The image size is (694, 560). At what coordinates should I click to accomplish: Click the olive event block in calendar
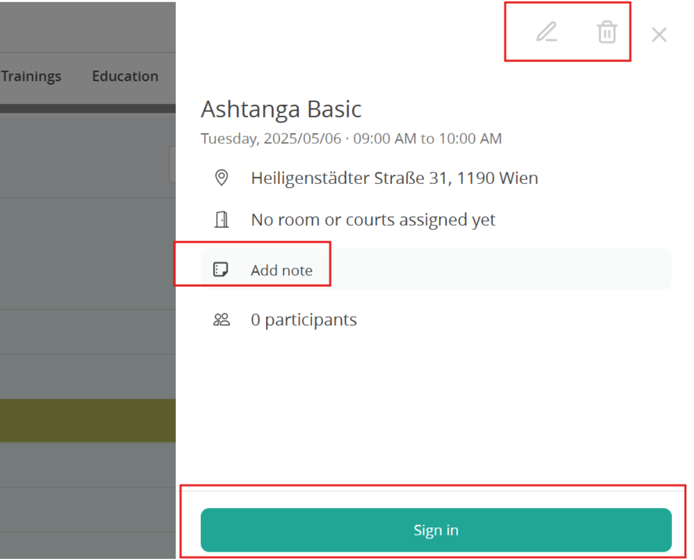[88, 420]
